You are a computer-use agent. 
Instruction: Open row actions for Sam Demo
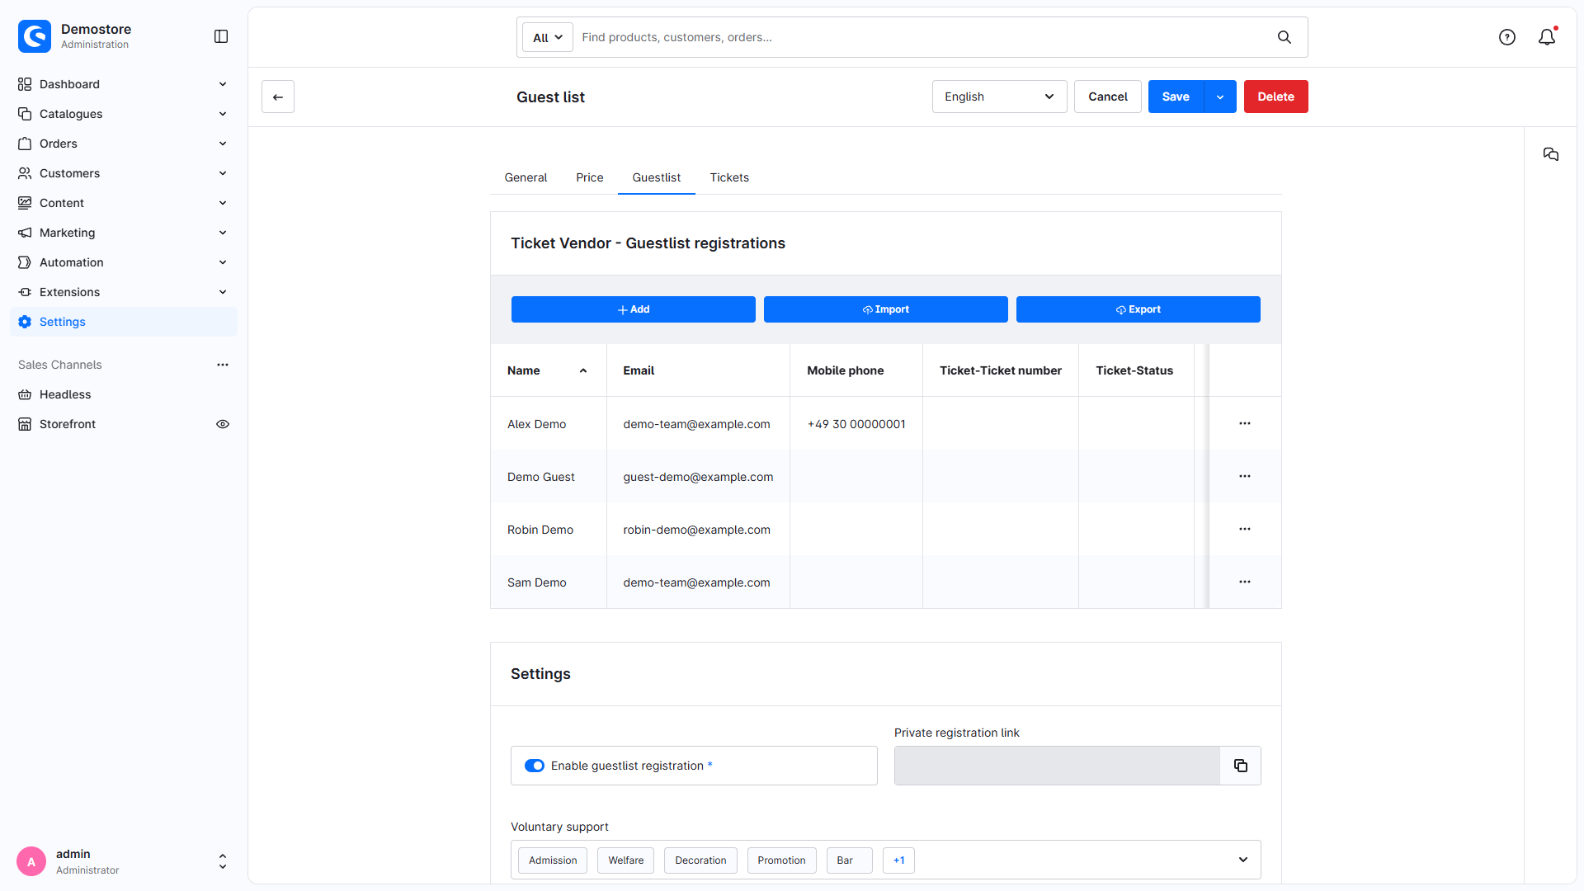pyautogui.click(x=1245, y=582)
